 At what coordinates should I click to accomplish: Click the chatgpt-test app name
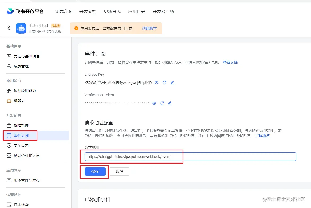point(38,26)
